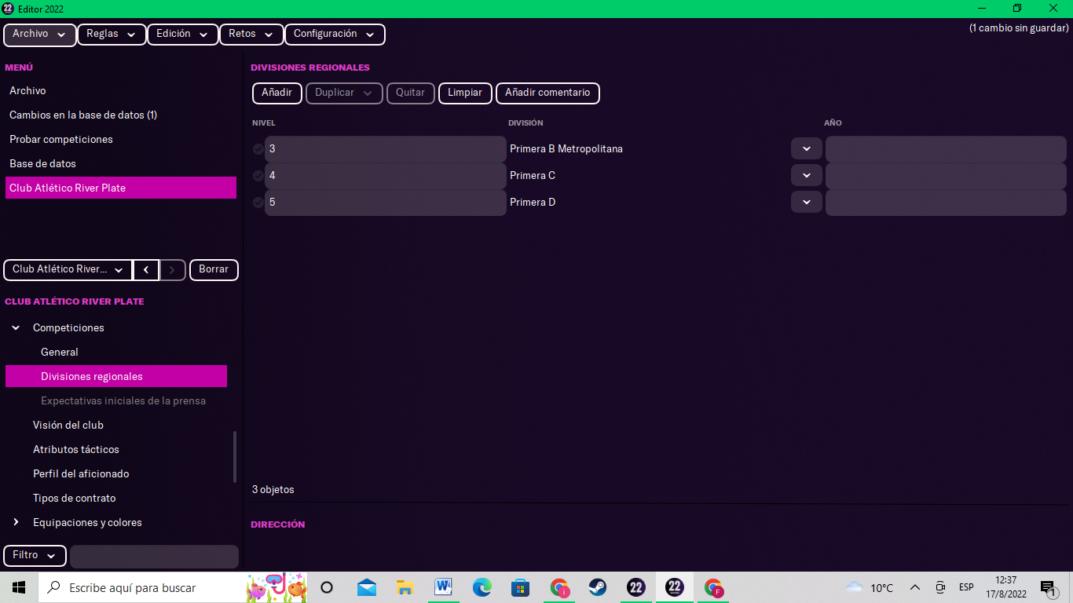Click the Nivel field containing 5

point(386,203)
